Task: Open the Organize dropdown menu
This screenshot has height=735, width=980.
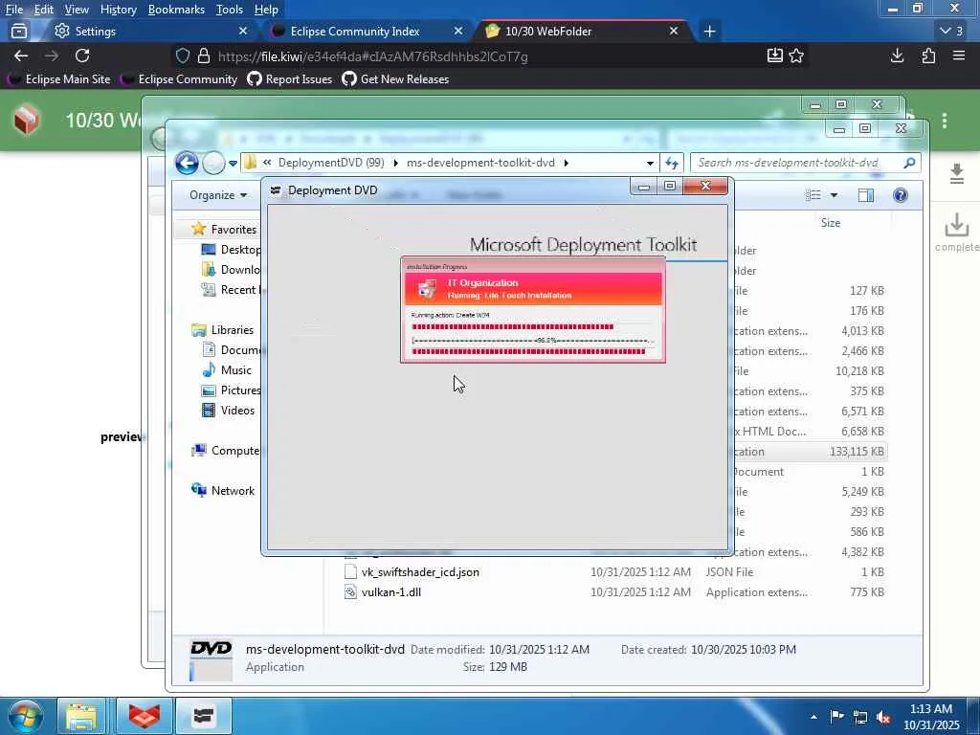Action: point(217,195)
